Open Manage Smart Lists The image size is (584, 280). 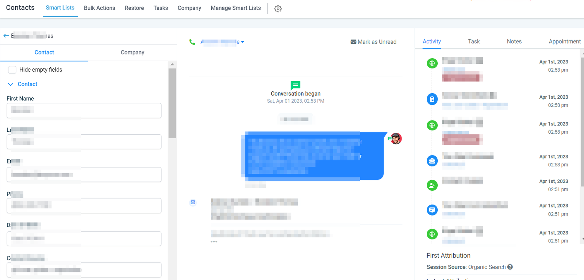click(x=235, y=8)
